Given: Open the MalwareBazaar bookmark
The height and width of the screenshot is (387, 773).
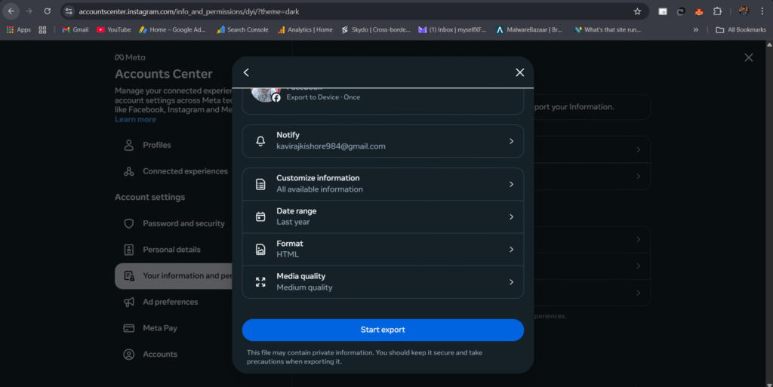Looking at the screenshot, I should click(x=529, y=29).
